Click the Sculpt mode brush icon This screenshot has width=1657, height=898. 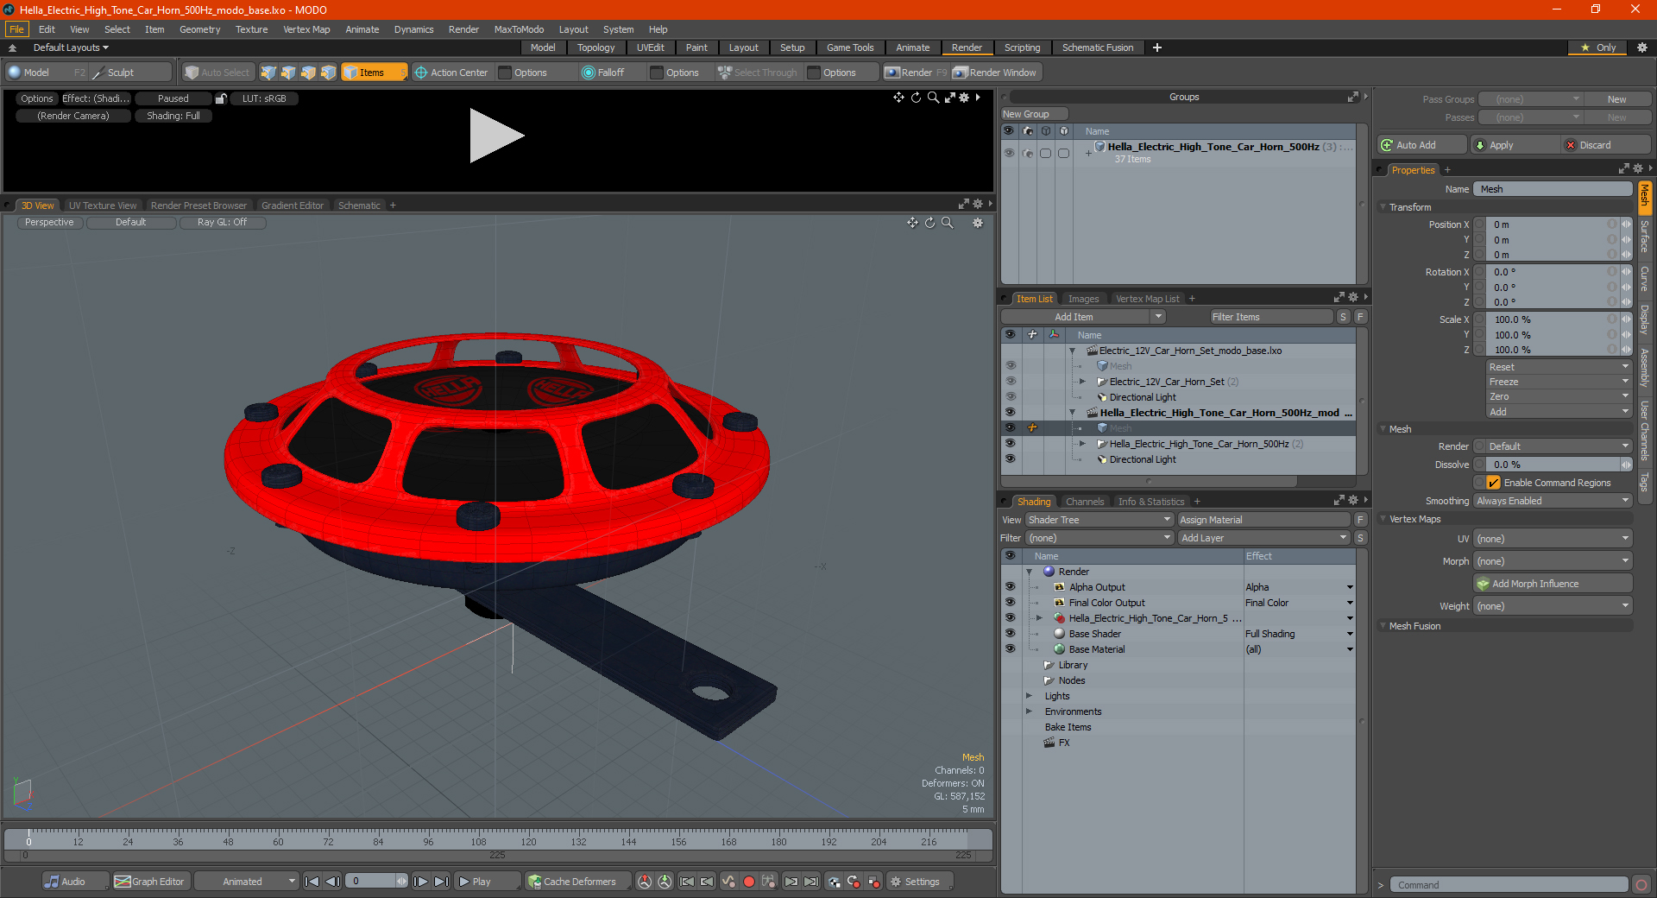(98, 73)
